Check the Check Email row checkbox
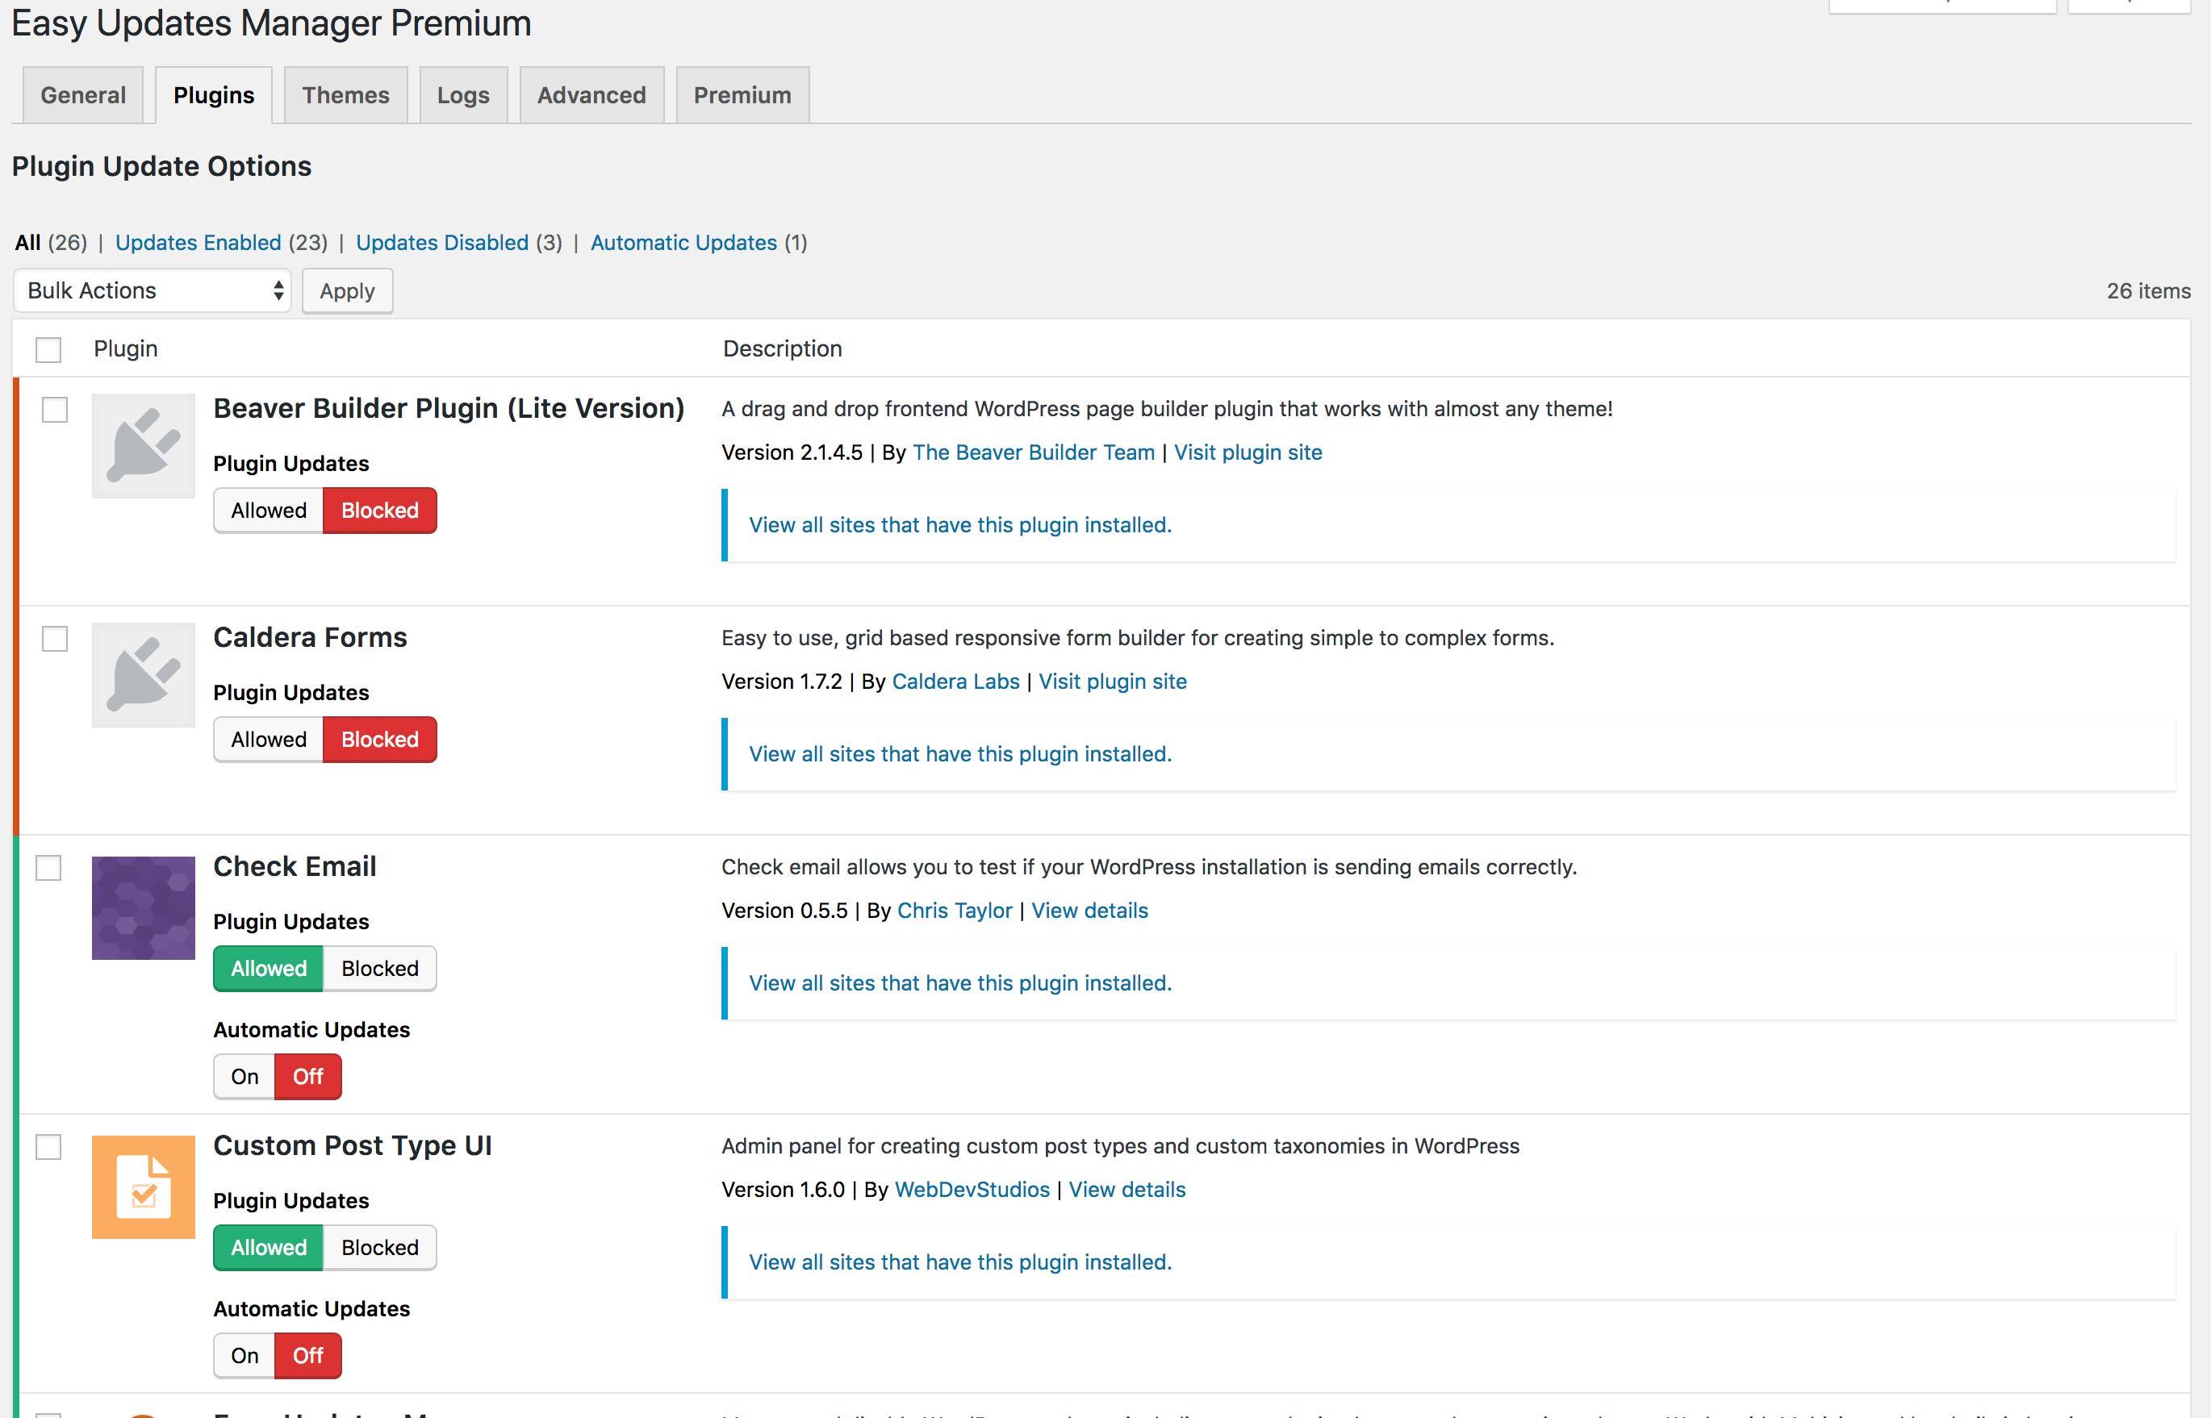The height and width of the screenshot is (1418, 2211). [48, 868]
